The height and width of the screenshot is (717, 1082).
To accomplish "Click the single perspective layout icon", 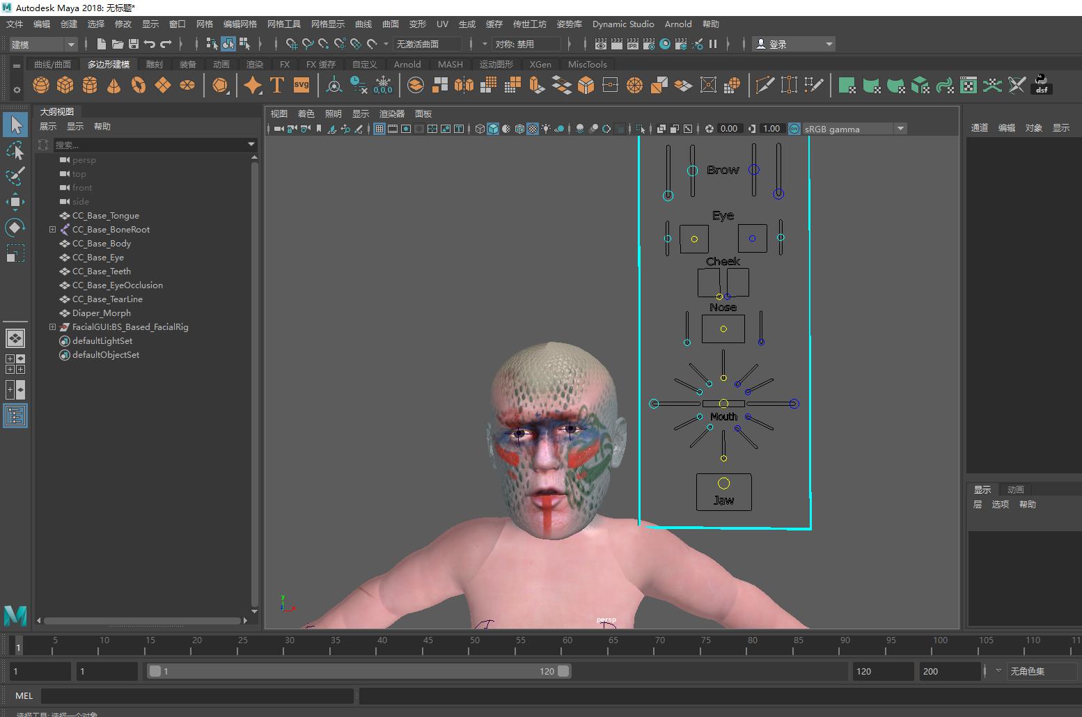I will pos(15,338).
